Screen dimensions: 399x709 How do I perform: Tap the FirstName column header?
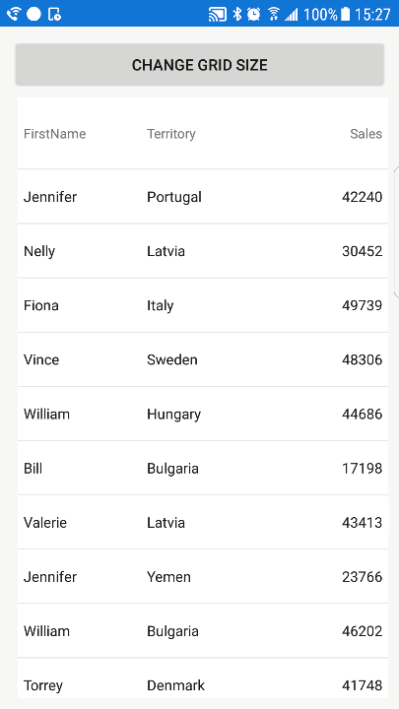click(55, 134)
